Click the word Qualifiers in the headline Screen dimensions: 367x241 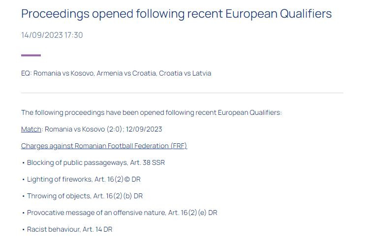306,14
